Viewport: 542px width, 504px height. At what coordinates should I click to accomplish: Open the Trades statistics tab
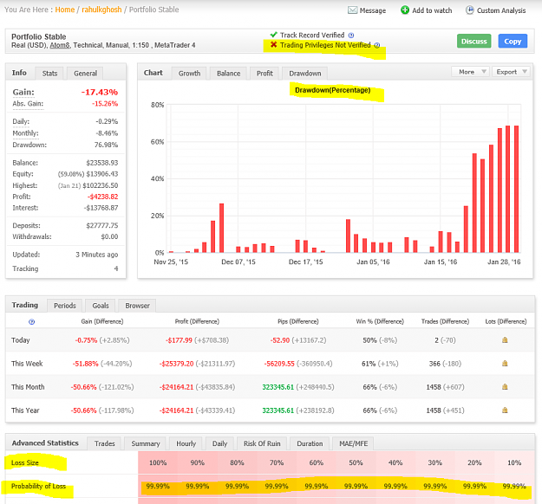(104, 443)
